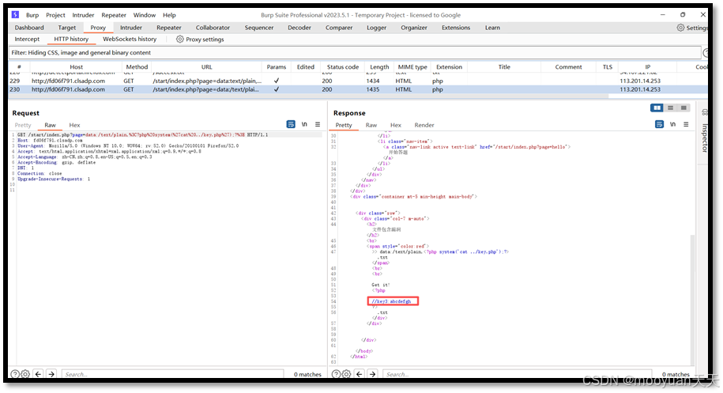The width and height of the screenshot is (723, 393).
Task: Open the history filter bar
Action: 355,52
